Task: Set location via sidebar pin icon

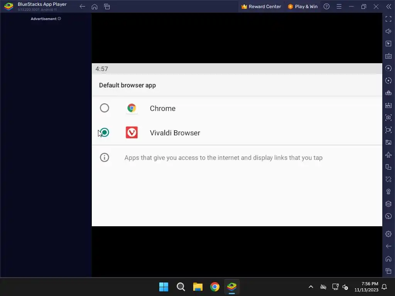Action: coord(388,192)
